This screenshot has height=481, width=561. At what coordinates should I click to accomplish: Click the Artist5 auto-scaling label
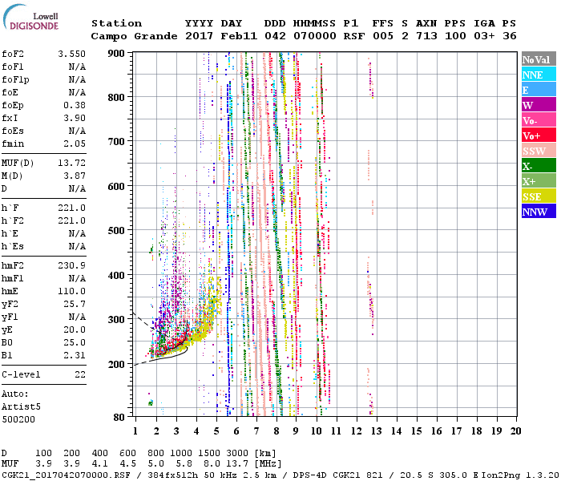21,407
